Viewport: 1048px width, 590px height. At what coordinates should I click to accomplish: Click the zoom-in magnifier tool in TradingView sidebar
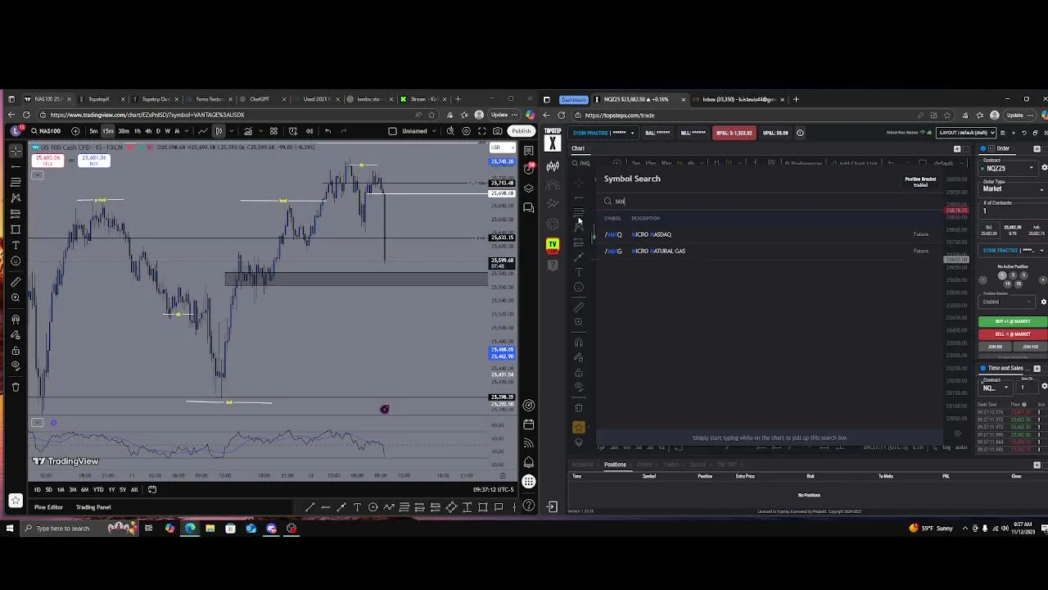(x=16, y=298)
